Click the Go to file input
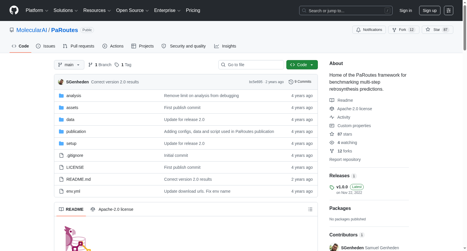This screenshot has width=467, height=251. point(251,65)
